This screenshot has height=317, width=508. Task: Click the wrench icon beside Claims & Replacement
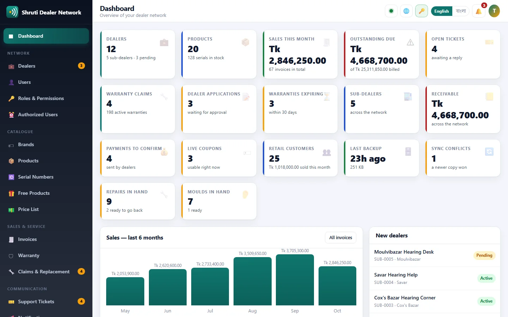point(11,272)
